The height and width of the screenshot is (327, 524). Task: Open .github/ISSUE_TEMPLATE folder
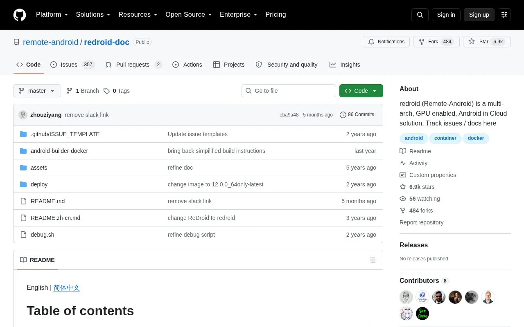65,134
